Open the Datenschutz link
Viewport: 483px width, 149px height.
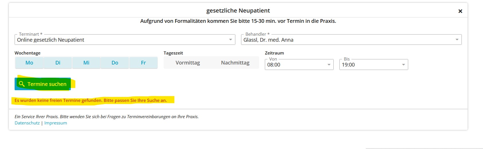coord(27,123)
